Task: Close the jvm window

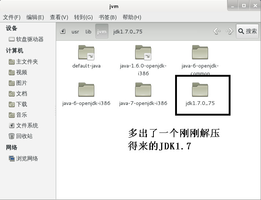Action: click(255, 6)
